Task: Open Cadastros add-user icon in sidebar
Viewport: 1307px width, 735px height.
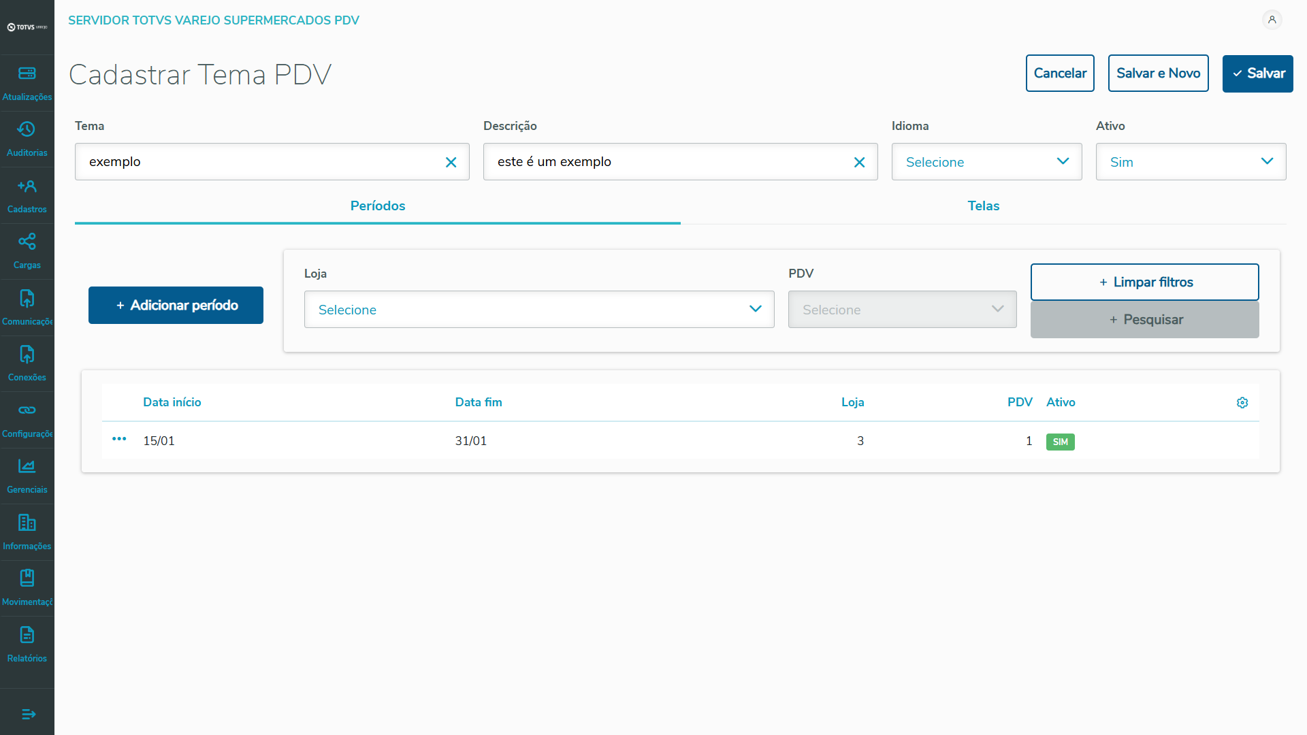Action: 27,186
